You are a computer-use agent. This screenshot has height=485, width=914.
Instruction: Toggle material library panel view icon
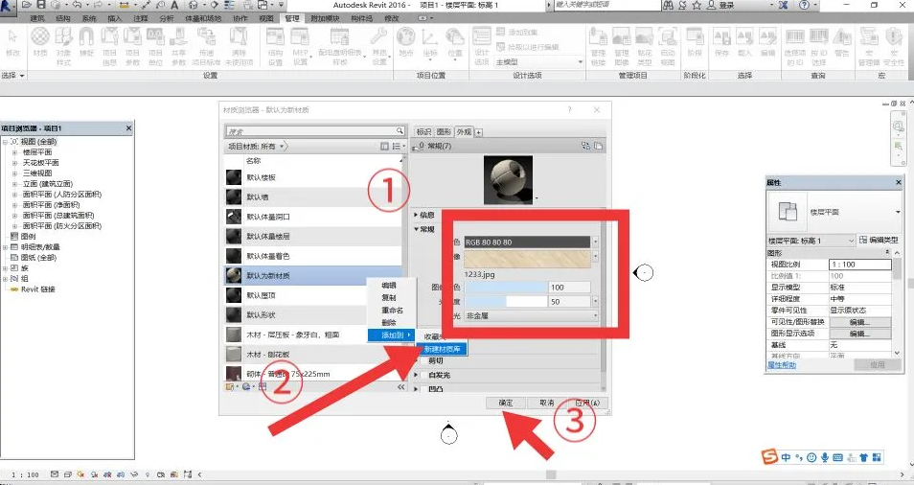[384, 147]
